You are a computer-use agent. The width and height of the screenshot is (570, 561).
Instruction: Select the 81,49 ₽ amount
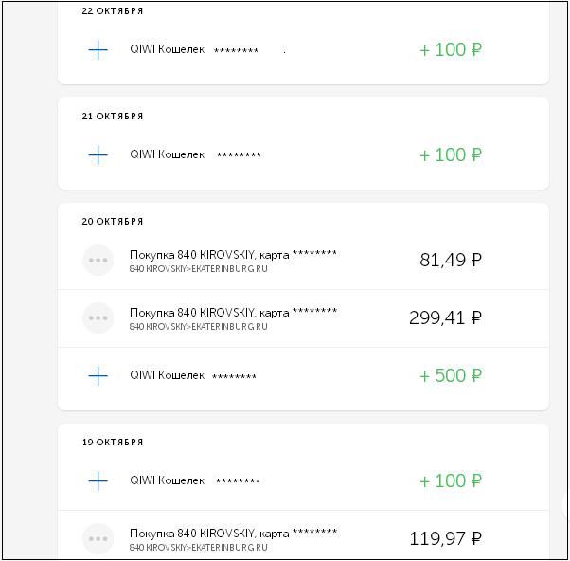tap(451, 261)
